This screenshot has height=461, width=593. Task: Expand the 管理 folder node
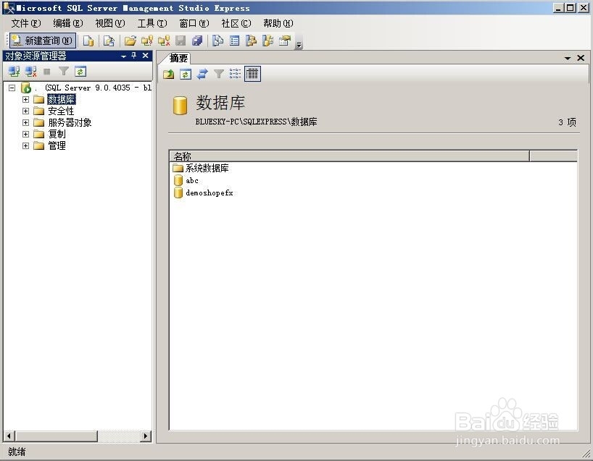pos(25,145)
